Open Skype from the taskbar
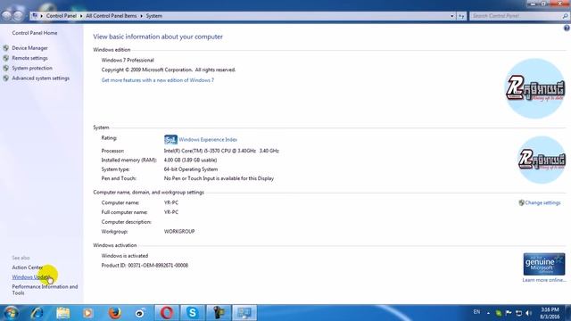Viewport: 571px width, 321px height. click(x=193, y=313)
